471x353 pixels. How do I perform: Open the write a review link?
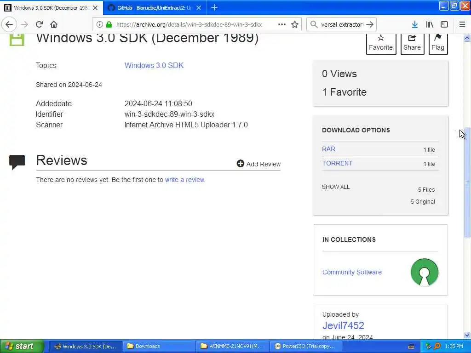[x=185, y=180]
